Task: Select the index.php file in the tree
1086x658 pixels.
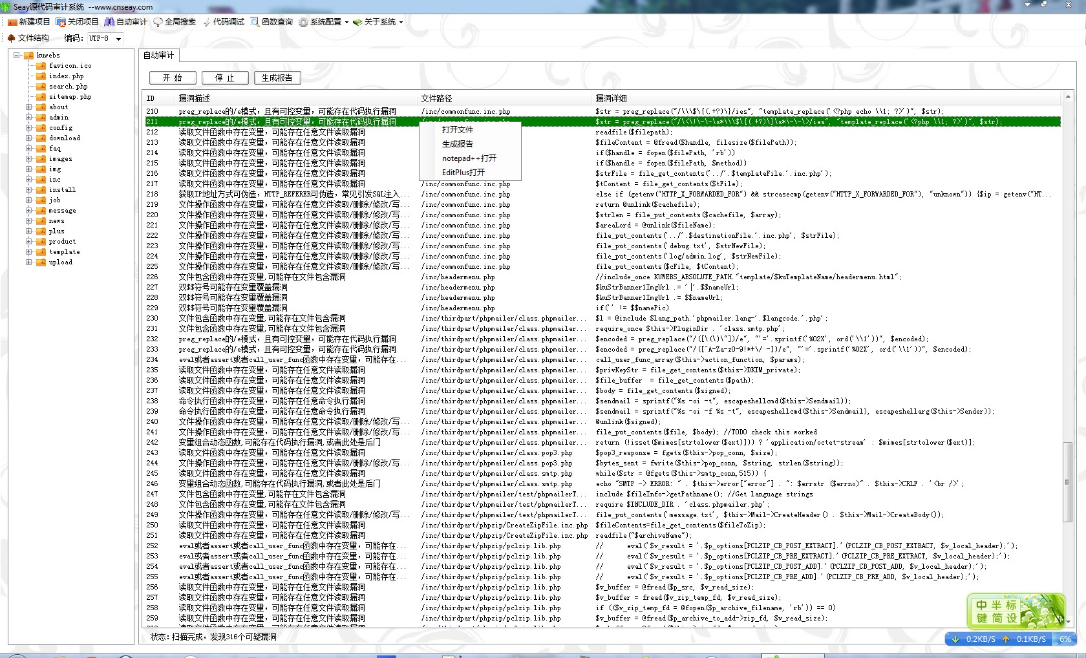Action: (x=66, y=76)
